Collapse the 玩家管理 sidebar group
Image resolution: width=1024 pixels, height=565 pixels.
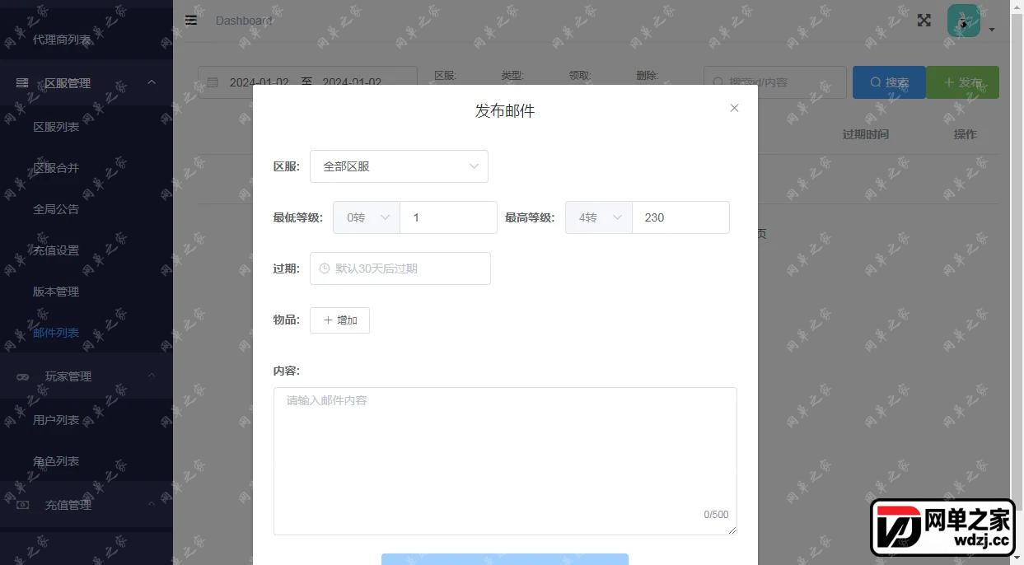click(x=87, y=376)
